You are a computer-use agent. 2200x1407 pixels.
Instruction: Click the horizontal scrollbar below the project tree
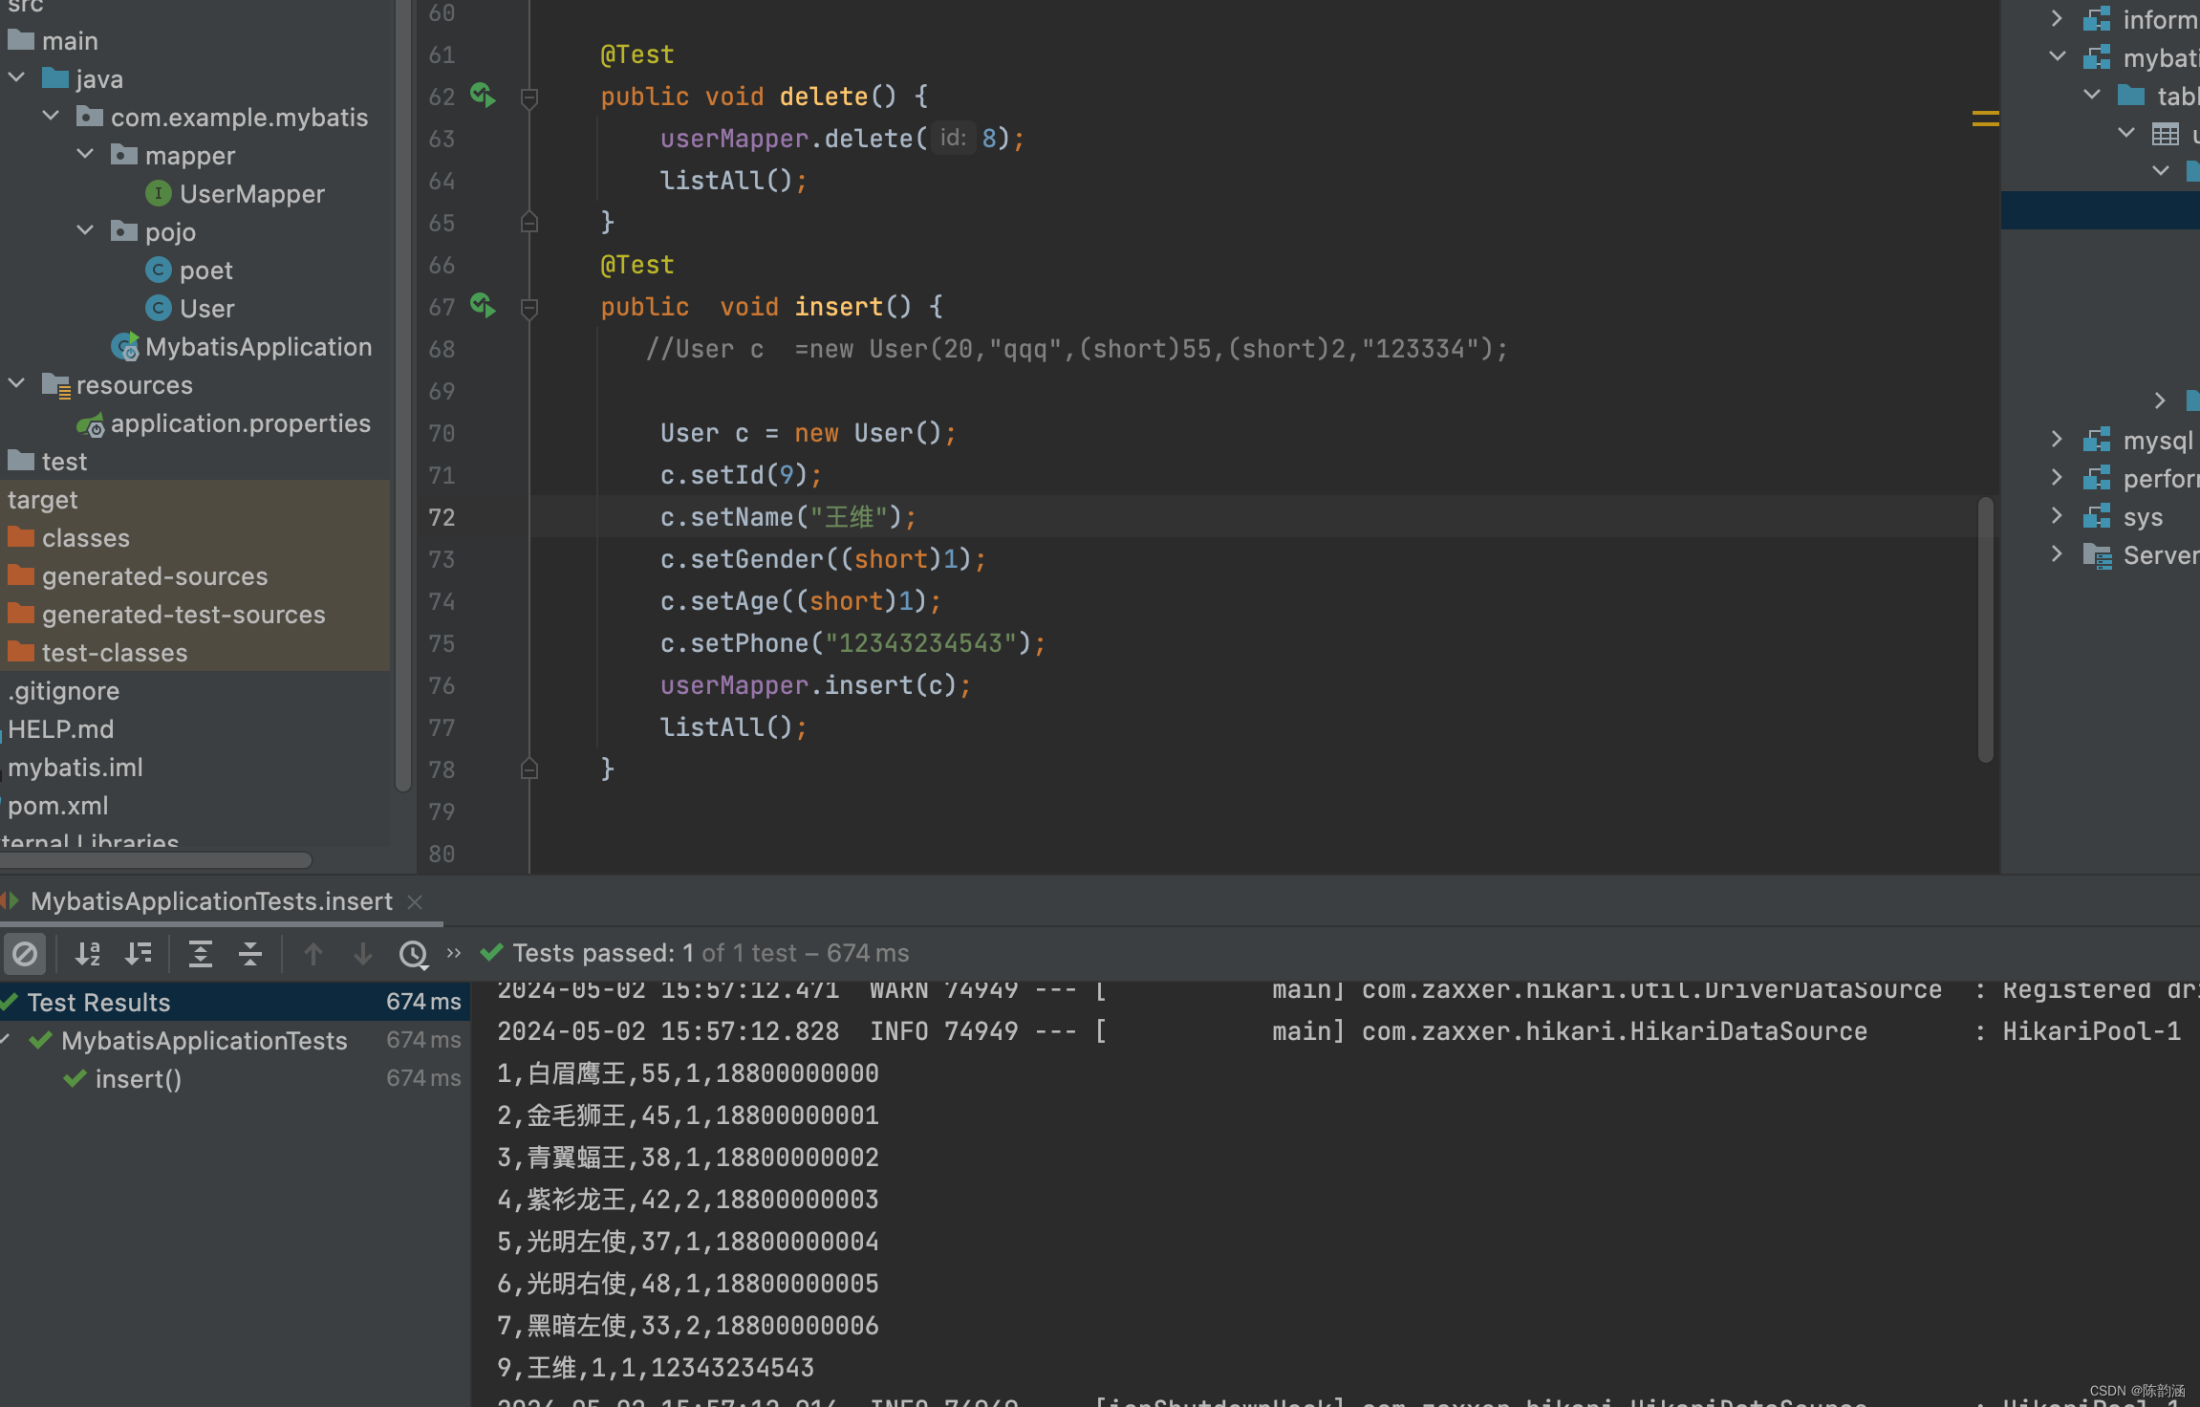(156, 860)
